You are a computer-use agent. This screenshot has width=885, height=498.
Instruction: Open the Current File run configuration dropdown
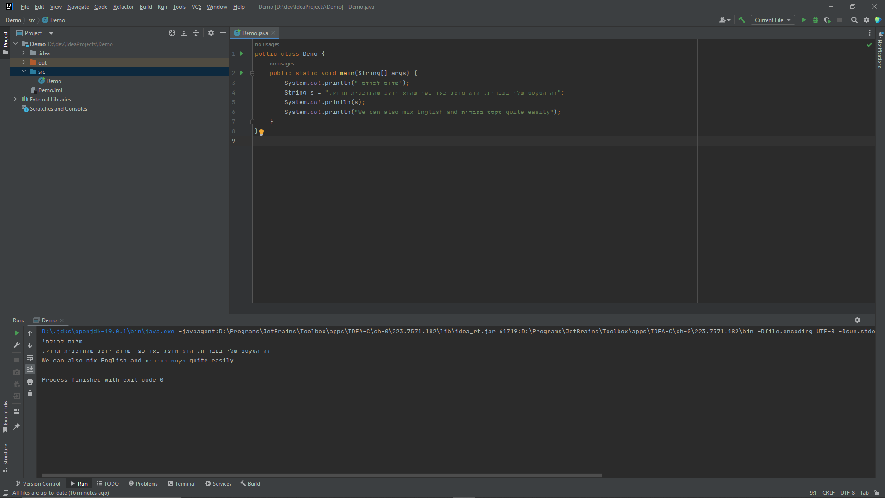[772, 20]
